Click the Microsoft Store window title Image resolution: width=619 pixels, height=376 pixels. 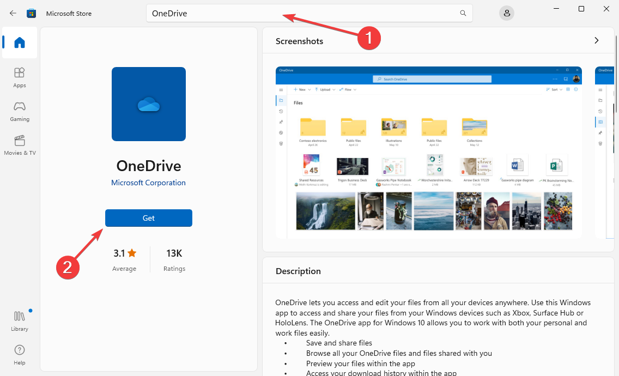point(69,14)
